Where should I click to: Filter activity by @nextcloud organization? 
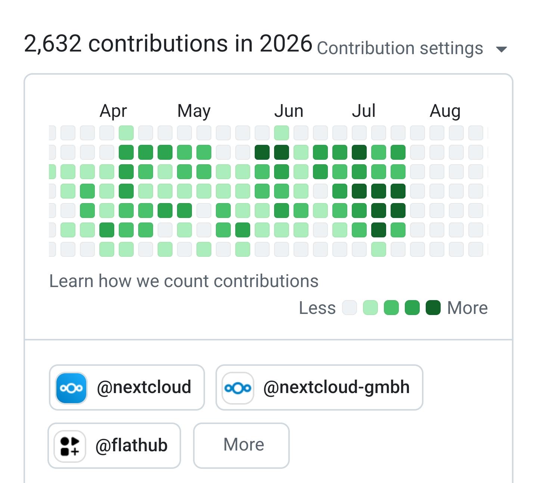coord(127,387)
